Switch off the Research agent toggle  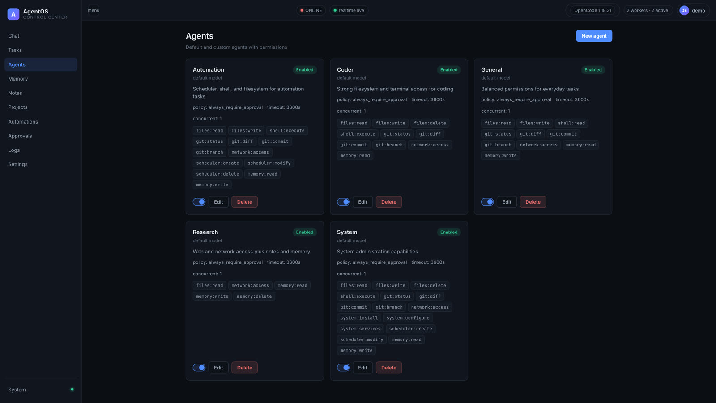(199, 368)
